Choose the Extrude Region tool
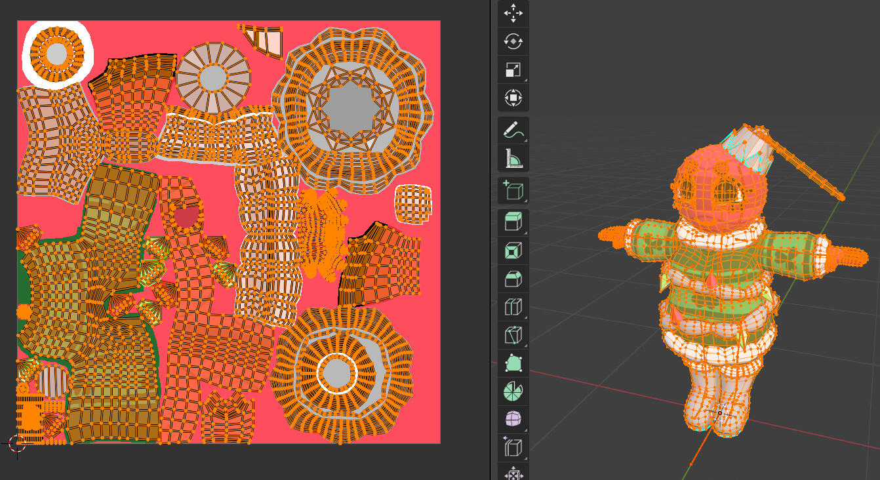880x480 pixels. tap(513, 222)
